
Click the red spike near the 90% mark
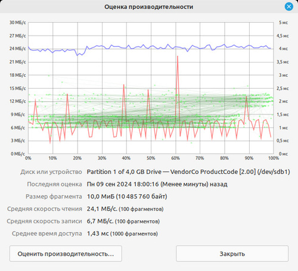246,98
